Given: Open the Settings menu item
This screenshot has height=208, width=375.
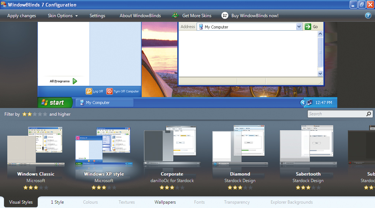Looking at the screenshot, I should pos(97,16).
